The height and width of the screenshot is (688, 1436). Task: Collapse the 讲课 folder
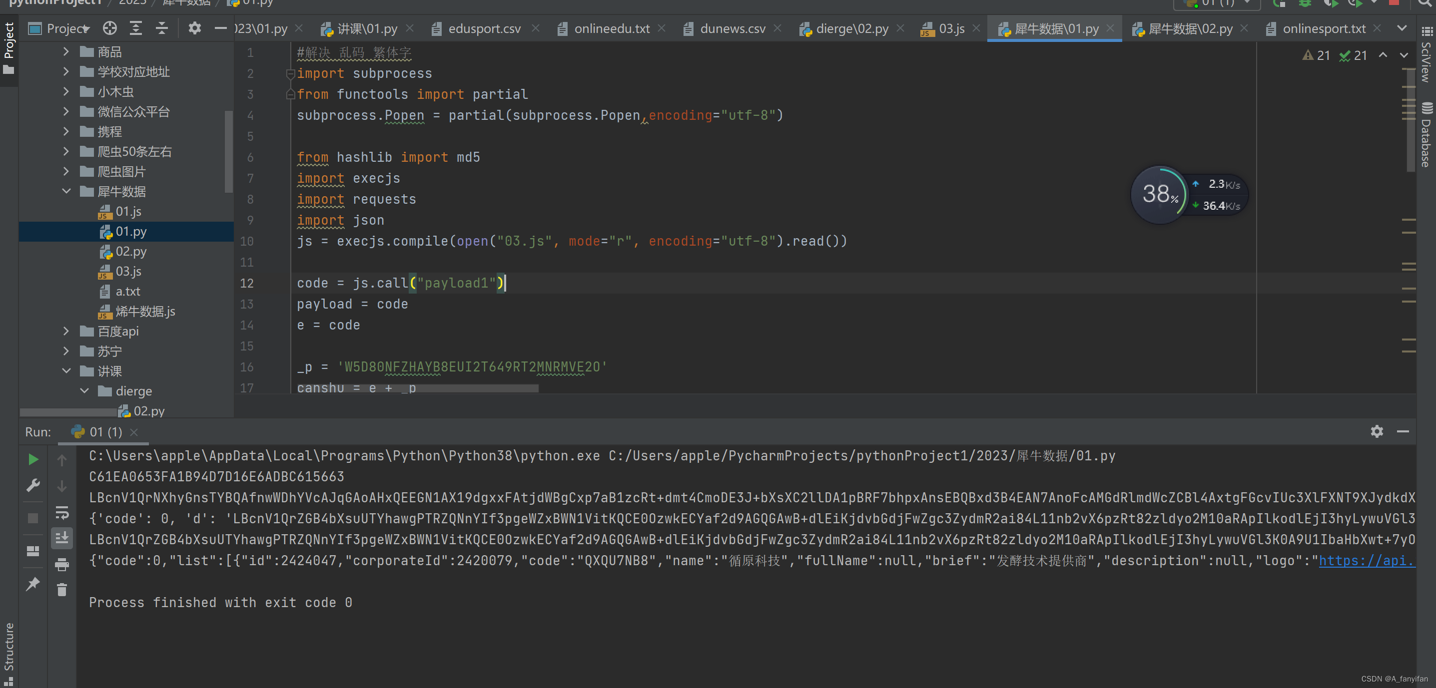[x=66, y=371]
